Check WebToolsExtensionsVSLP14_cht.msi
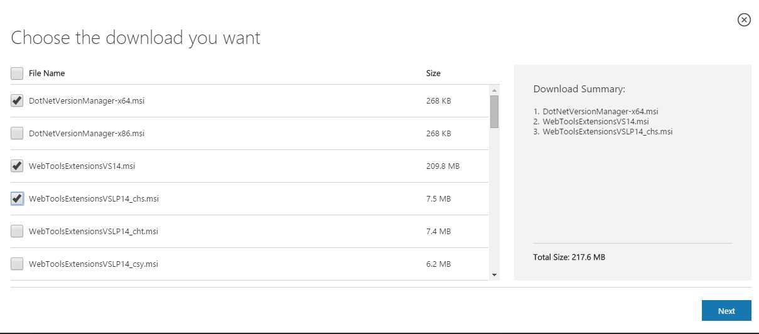759x334 pixels. (17, 231)
